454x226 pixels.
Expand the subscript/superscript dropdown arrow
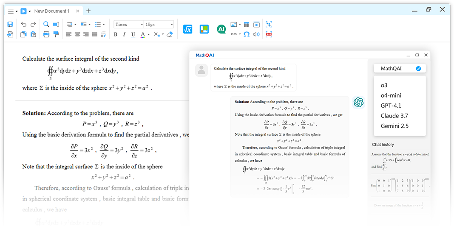(163, 35)
